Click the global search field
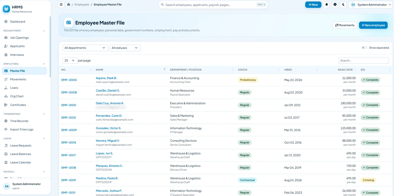This screenshot has height=196, width=394. (x=213, y=5)
